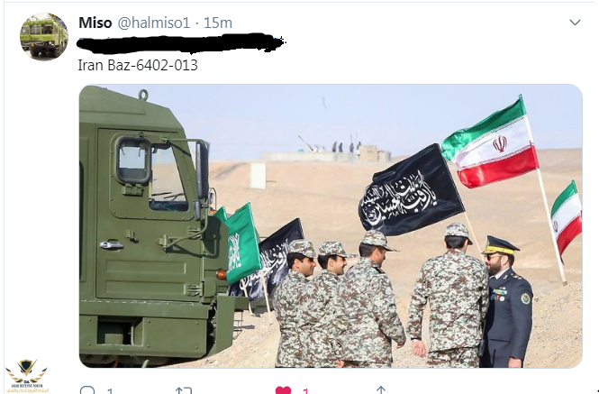Click the red like count number
Image resolution: width=599 pixels, height=394 pixels.
tap(305, 391)
